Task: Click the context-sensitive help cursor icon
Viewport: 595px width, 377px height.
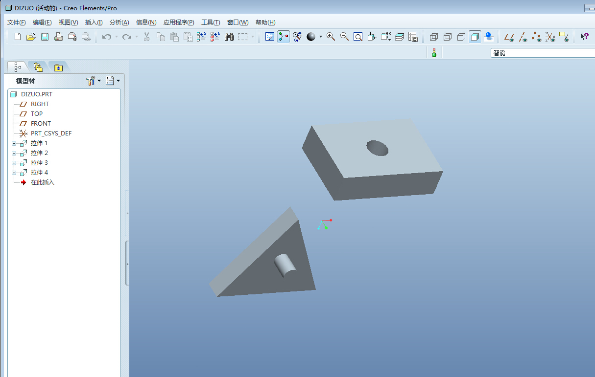Action: coord(584,37)
